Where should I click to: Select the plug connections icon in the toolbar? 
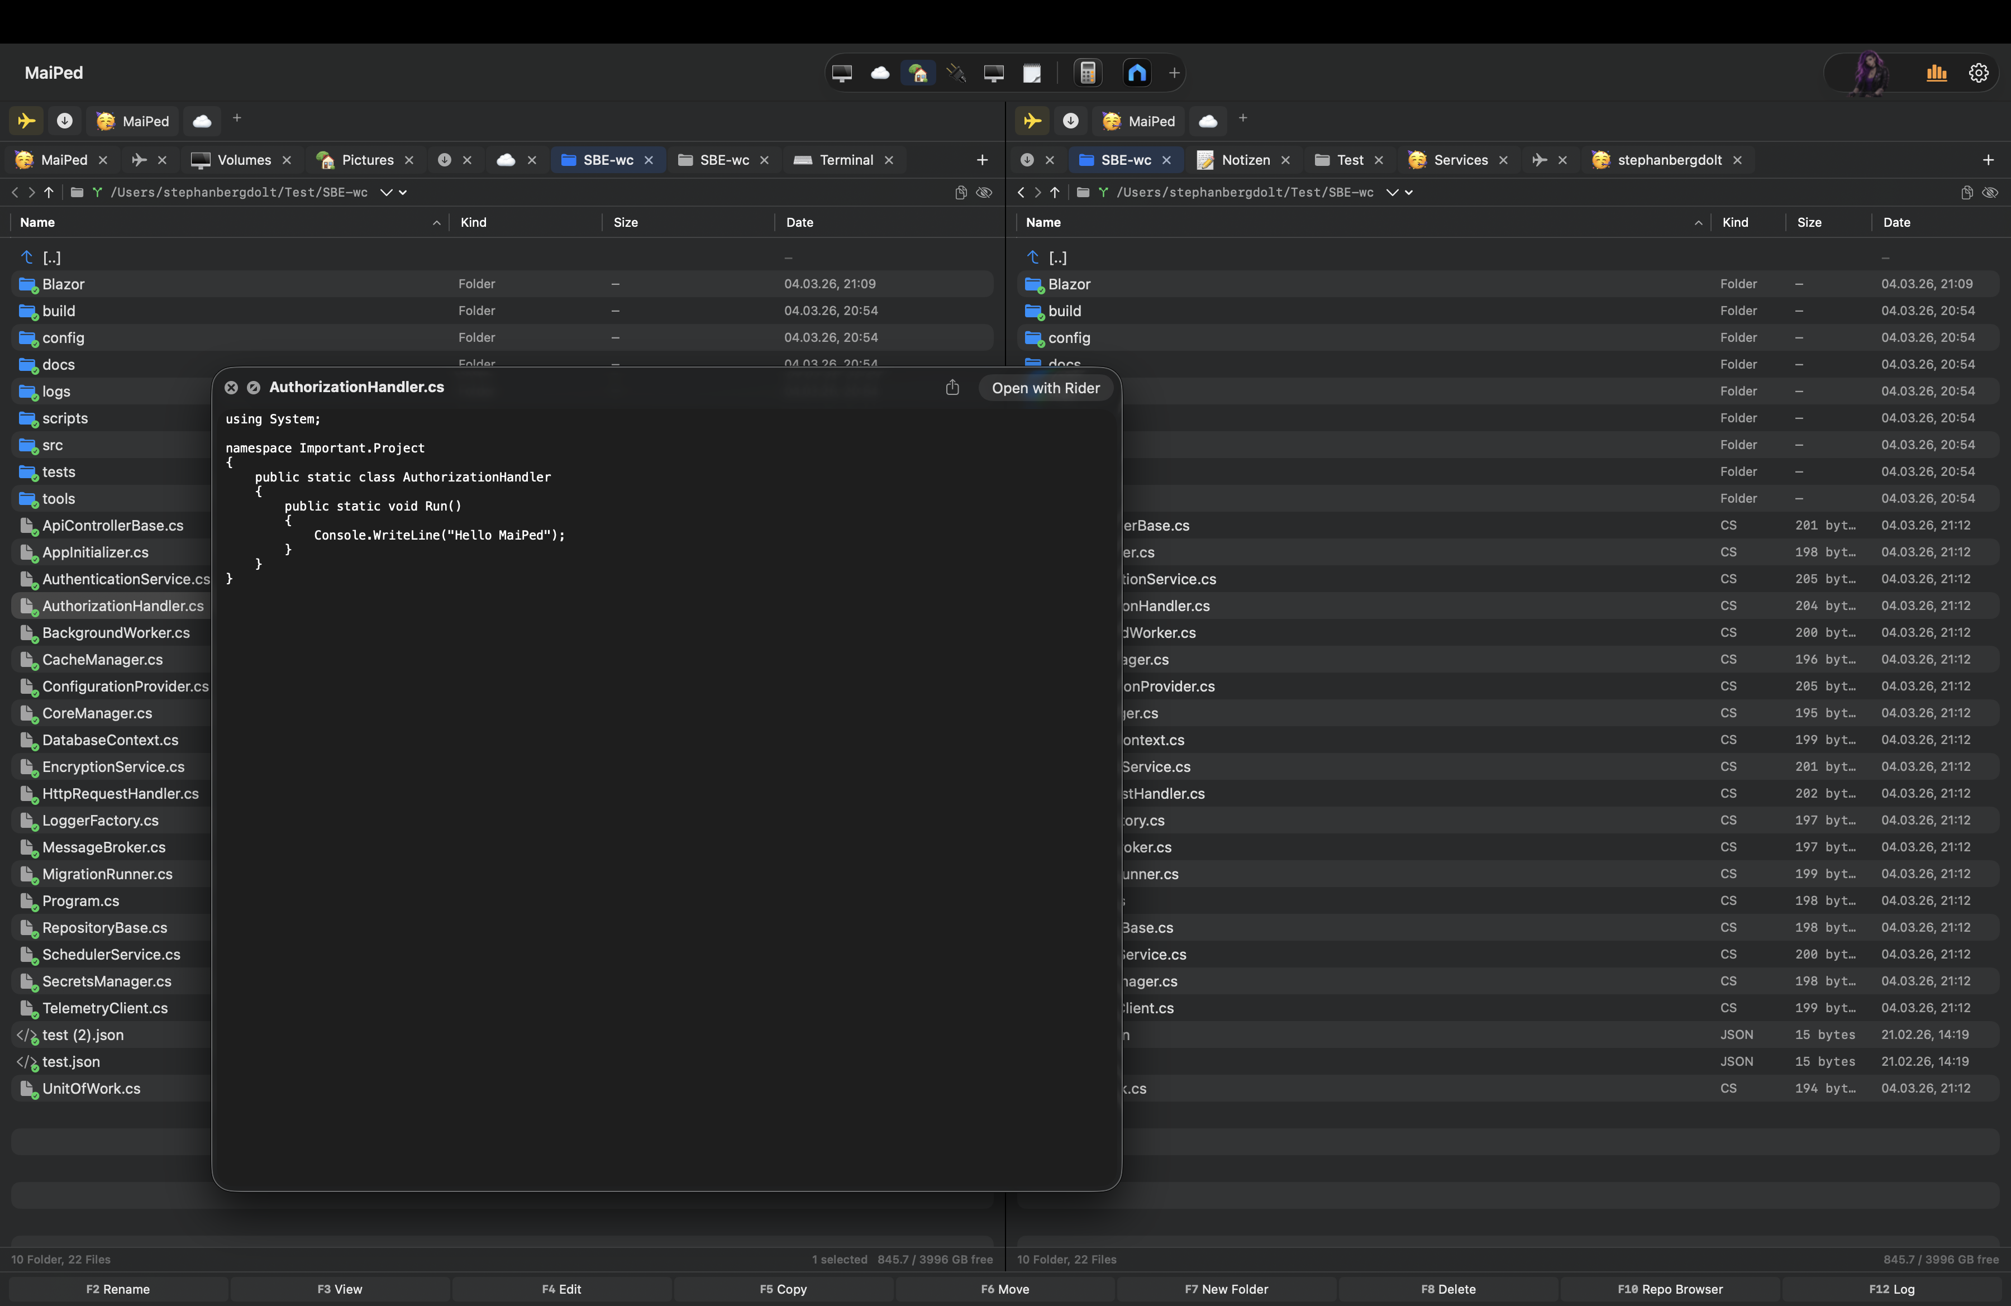[956, 73]
